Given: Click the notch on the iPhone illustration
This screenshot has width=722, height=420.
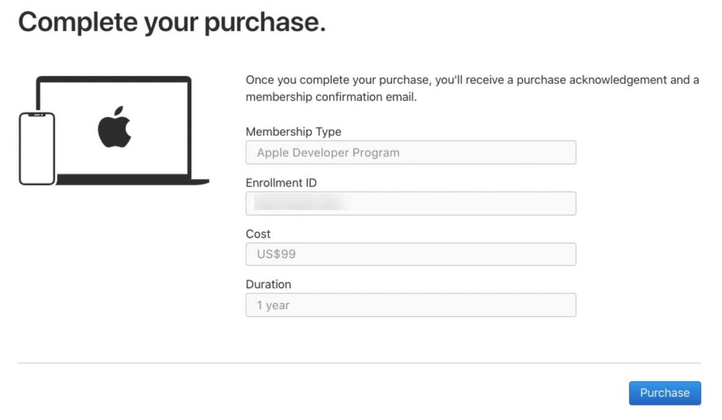Looking at the screenshot, I should tap(37, 115).
